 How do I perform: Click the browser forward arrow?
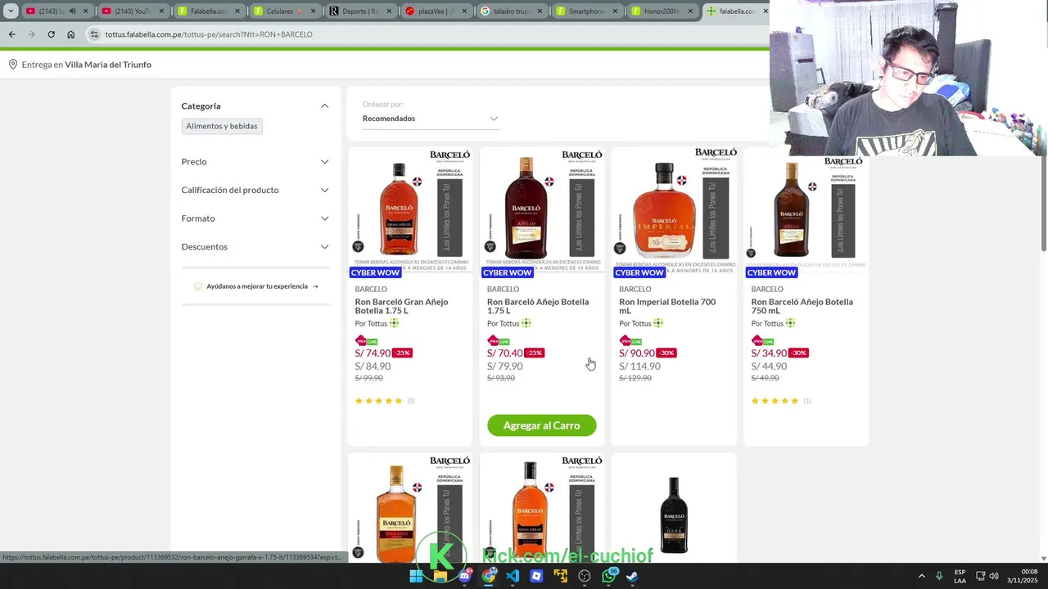(x=31, y=34)
